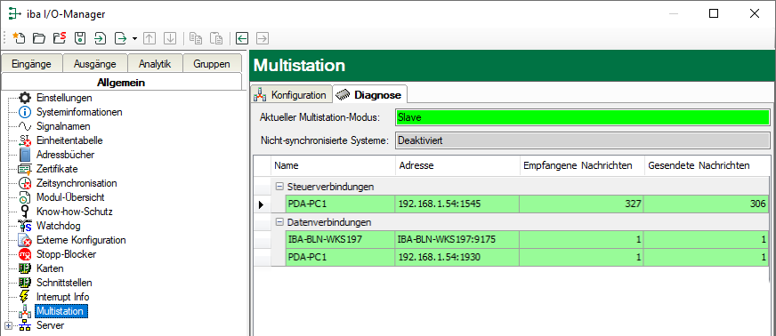Viewport: 776px width, 336px height.
Task: Click address cell 192.168.1.54:1930
Action: tap(457, 258)
